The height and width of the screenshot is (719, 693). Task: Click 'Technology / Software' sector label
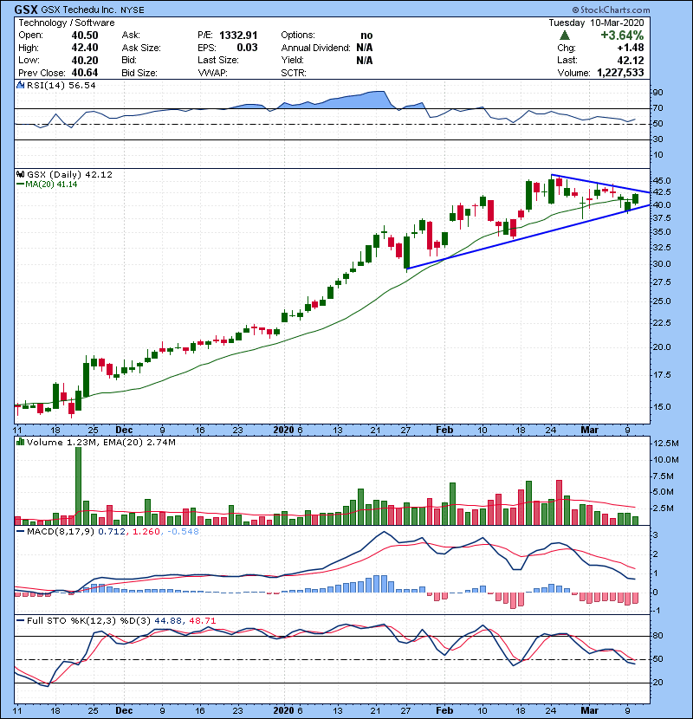[67, 23]
